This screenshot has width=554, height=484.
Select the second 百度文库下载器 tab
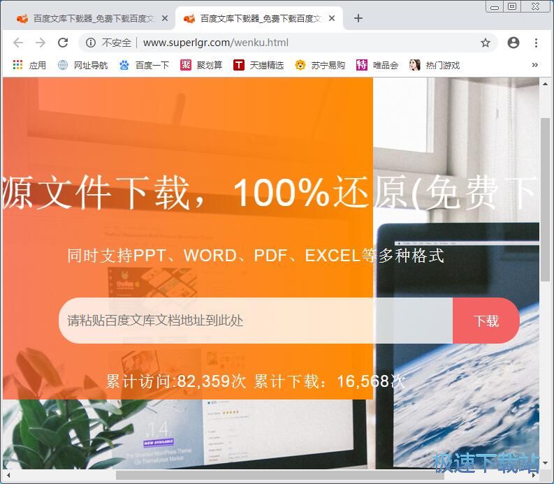pos(258,18)
